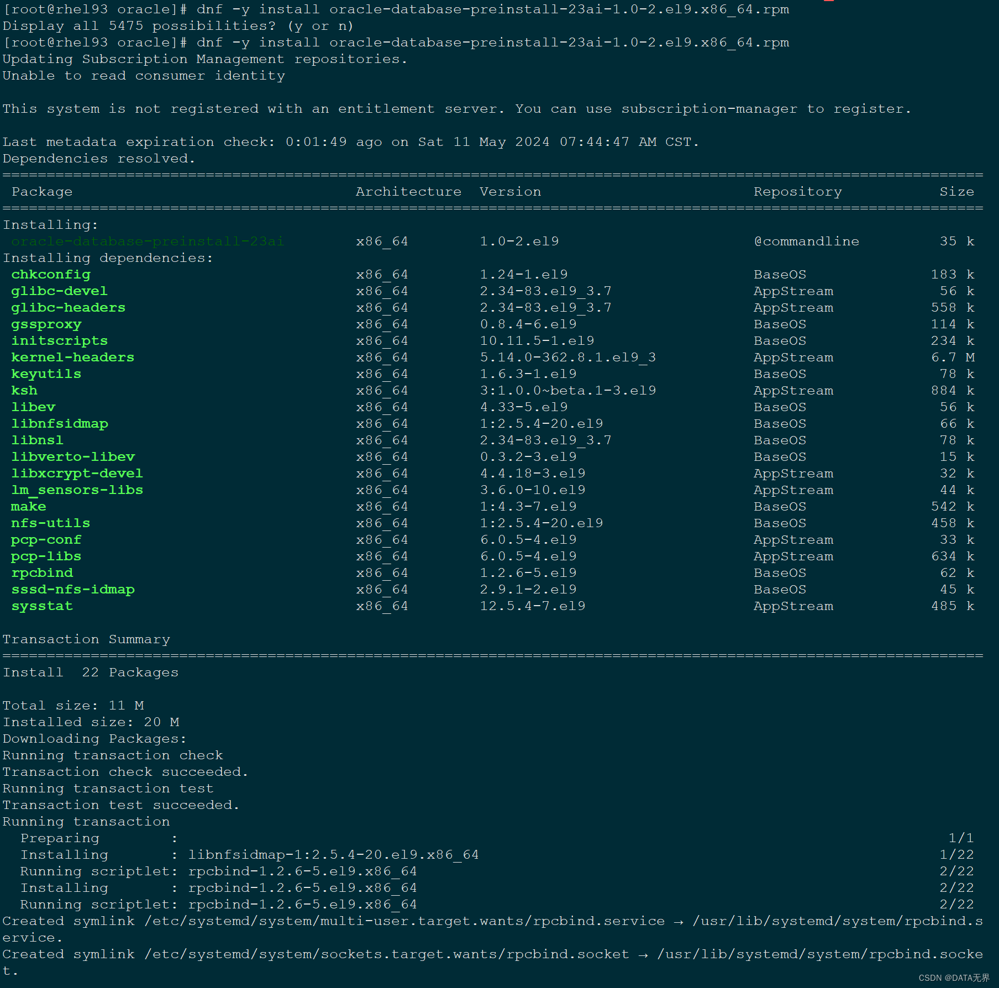
Task: Click the 'rpcbind' package name in table
Action: (x=42, y=573)
